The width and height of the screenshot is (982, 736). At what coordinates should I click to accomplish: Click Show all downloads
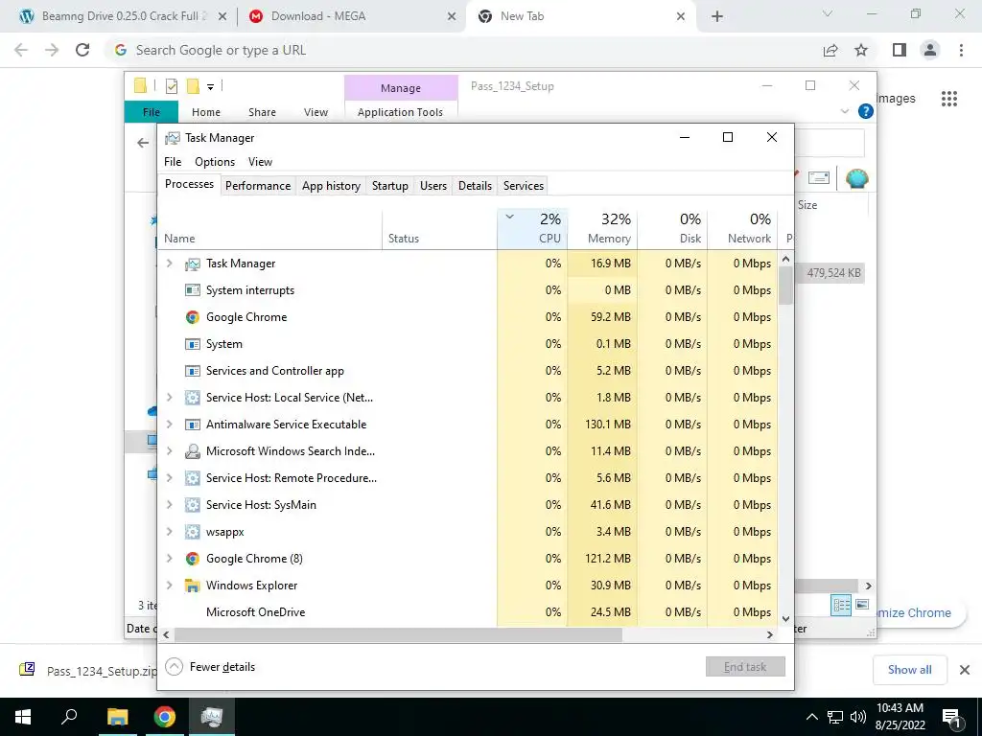point(909,670)
